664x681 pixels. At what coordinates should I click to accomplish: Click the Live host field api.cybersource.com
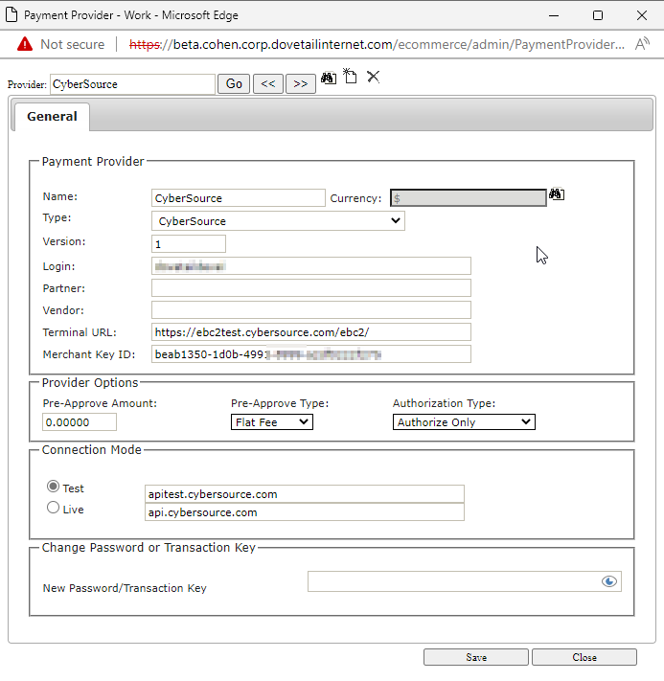point(304,512)
